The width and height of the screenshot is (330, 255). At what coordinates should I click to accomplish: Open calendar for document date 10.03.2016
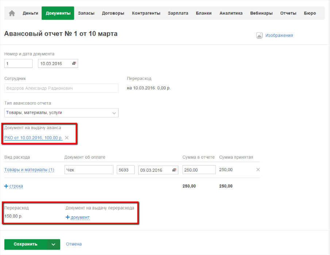[74, 63]
